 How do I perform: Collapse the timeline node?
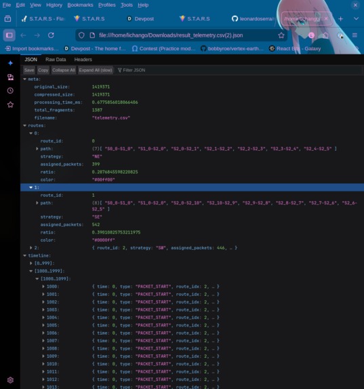[x=25, y=255]
